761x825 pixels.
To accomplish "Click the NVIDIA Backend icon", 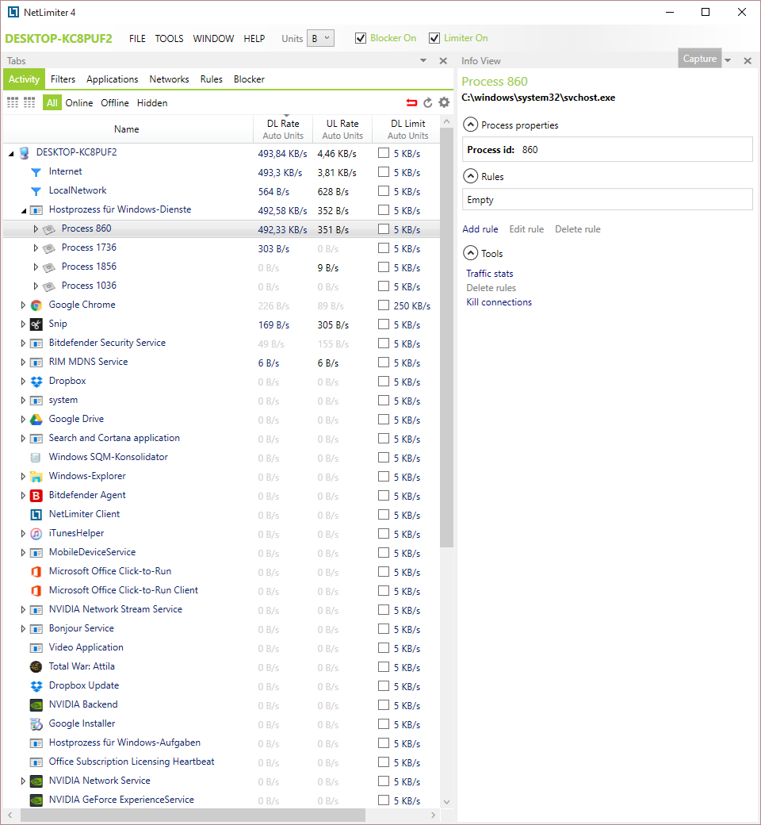I will pyautogui.click(x=36, y=705).
